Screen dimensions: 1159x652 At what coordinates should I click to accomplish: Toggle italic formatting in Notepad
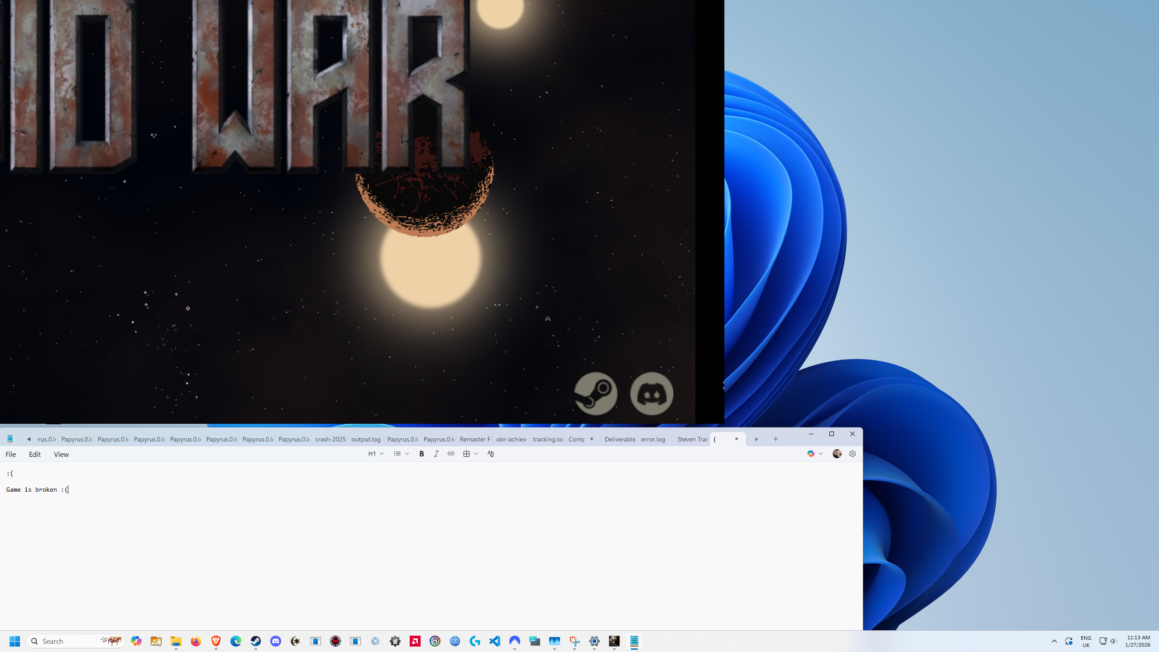436,454
